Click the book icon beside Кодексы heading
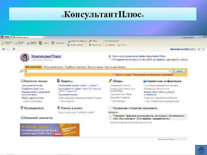207x155 pixels. coord(58,81)
